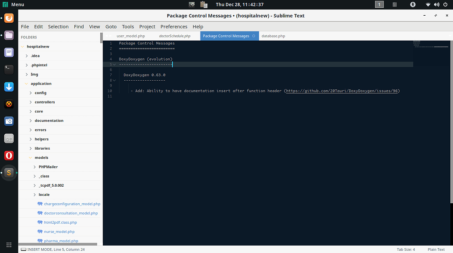Open the camera application dock icon
This screenshot has width=453, height=253.
pos(9,121)
